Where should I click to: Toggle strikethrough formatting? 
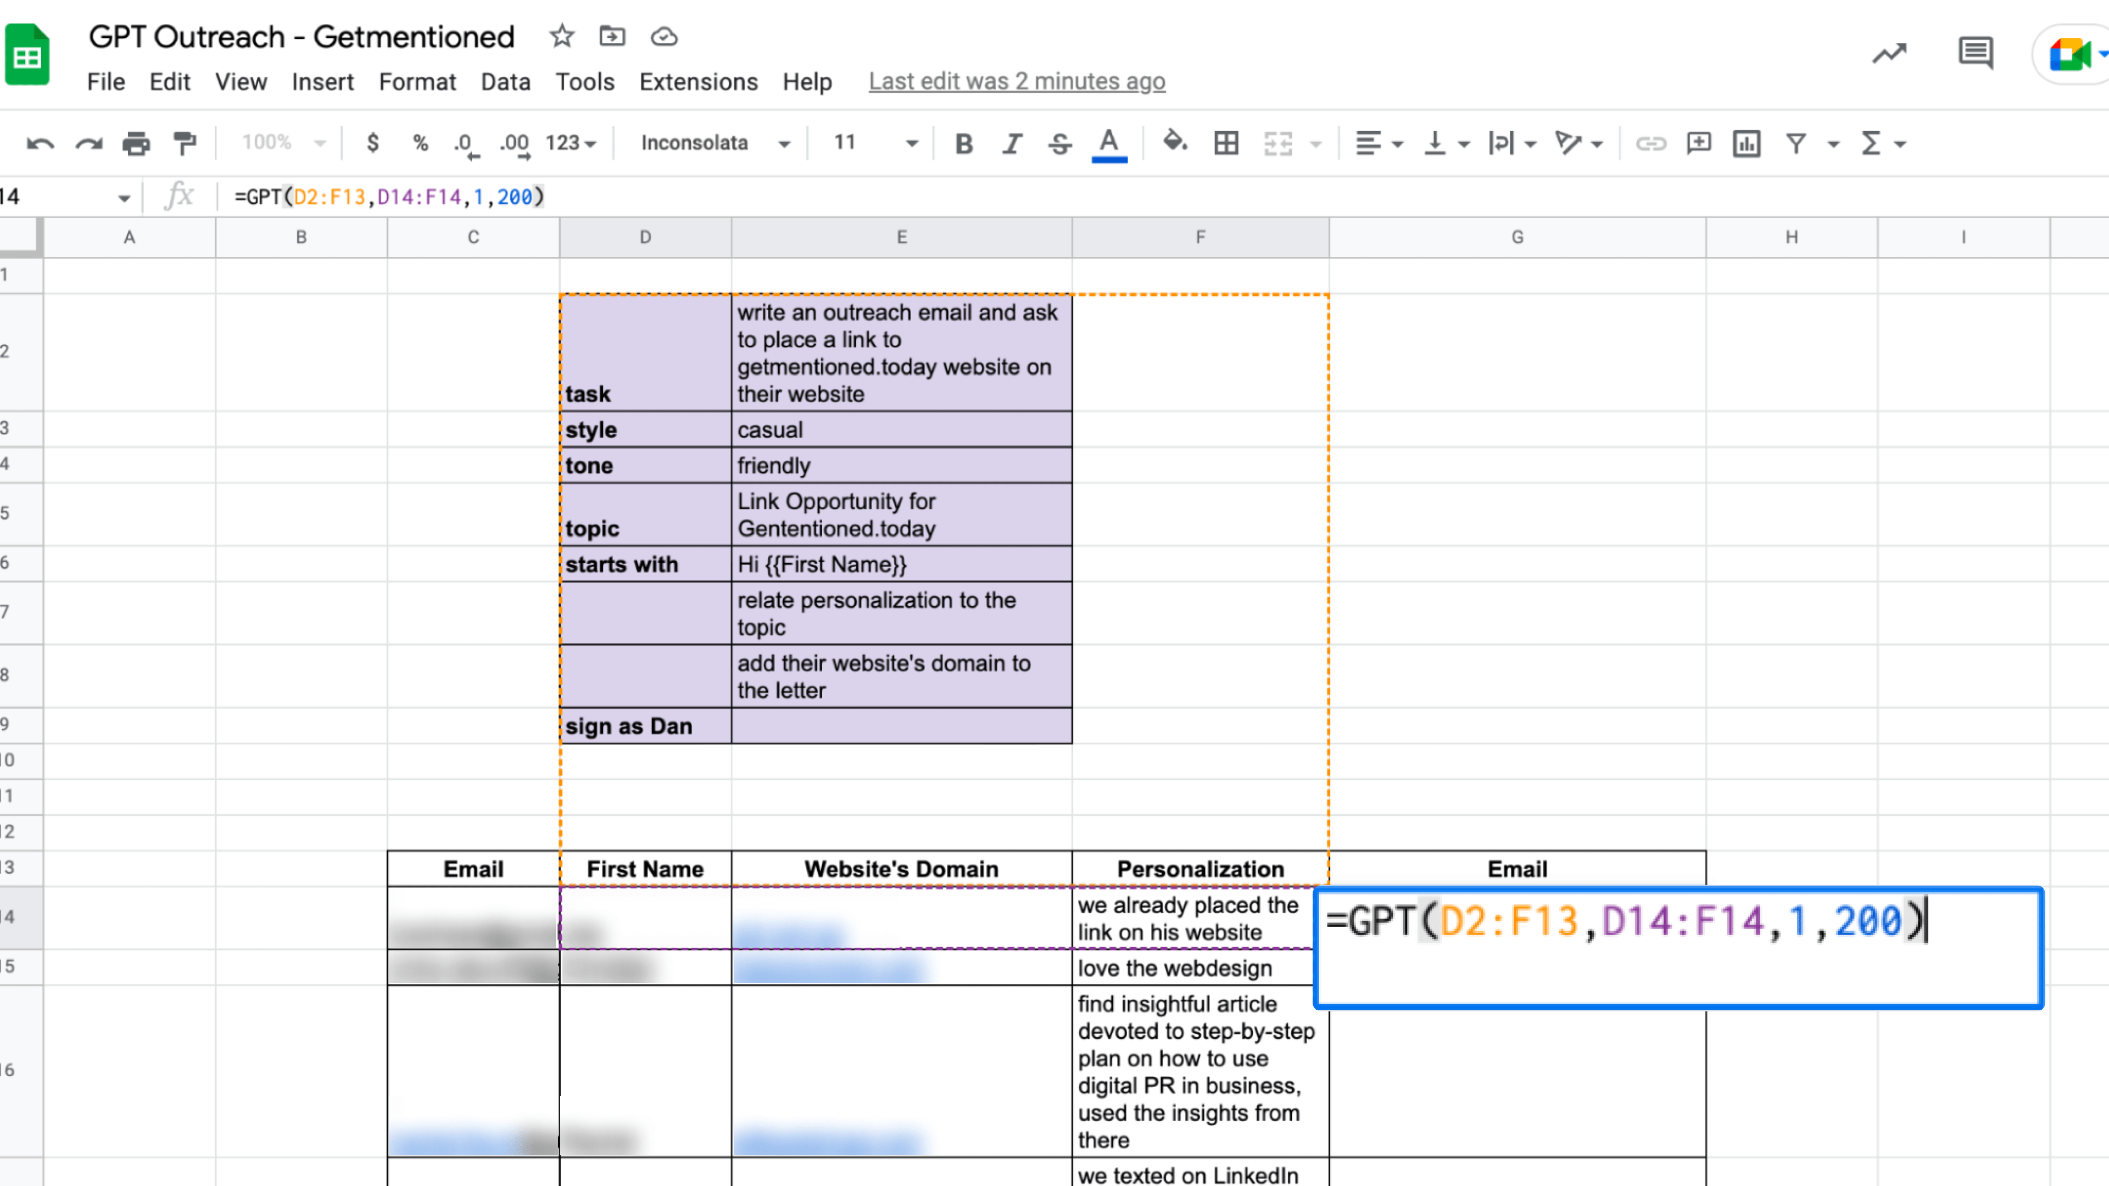coord(1059,144)
